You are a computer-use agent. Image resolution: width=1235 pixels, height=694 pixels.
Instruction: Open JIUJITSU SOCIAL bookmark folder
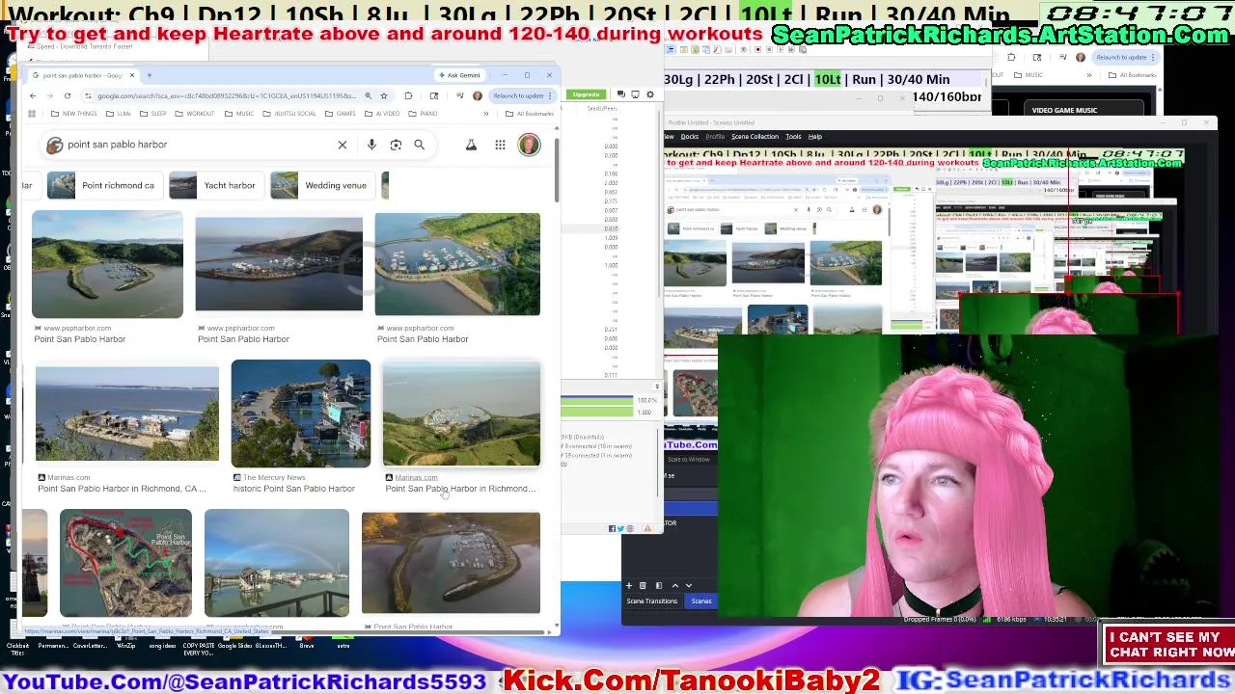coord(289,114)
